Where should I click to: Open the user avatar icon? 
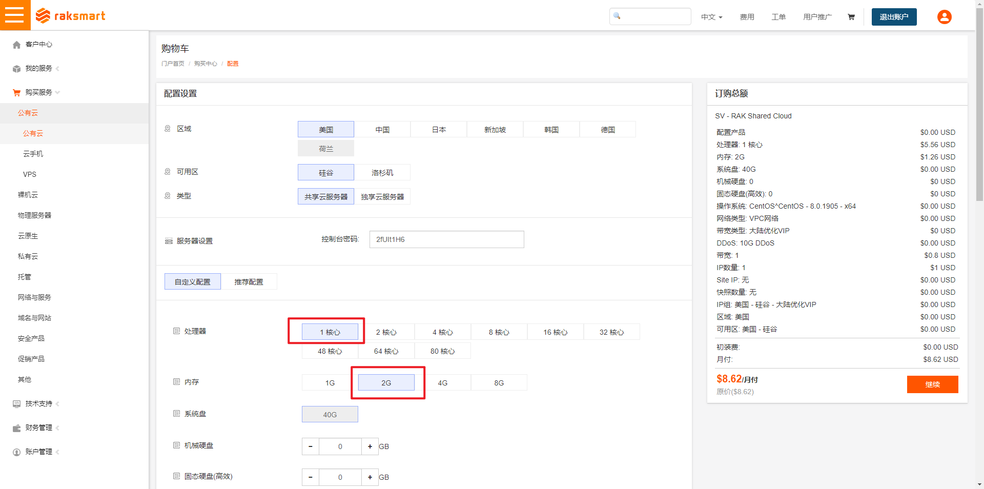[944, 17]
